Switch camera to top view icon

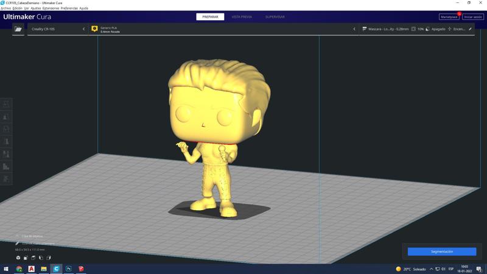coord(33,258)
